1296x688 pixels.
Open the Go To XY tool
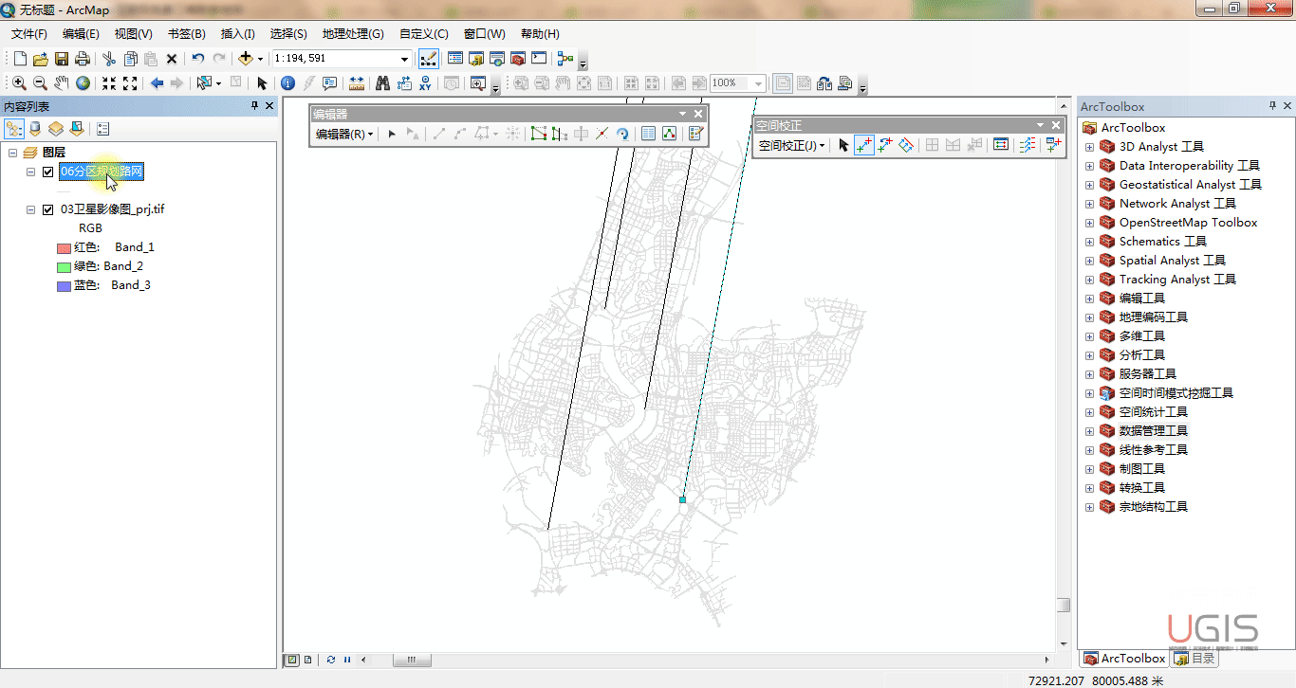tap(425, 83)
